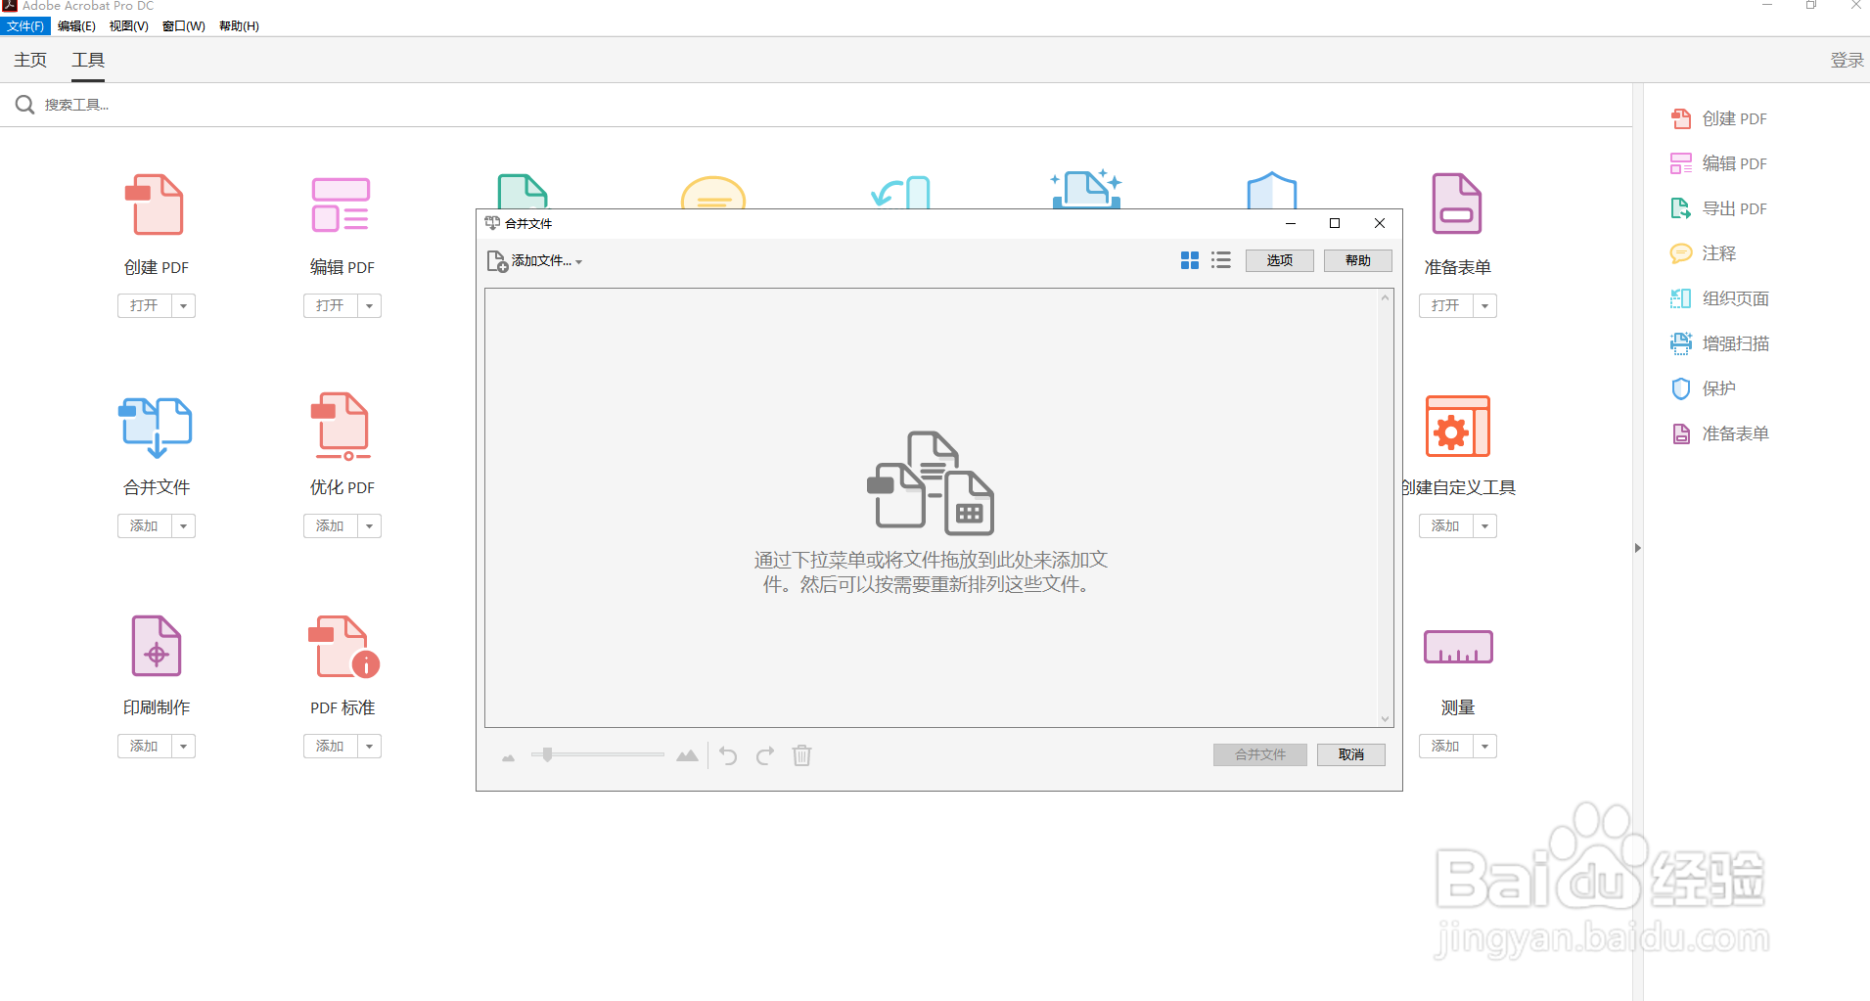Expand dropdown arrow under 准备表单 tool
The height and width of the screenshot is (1001, 1870).
coord(1484,306)
